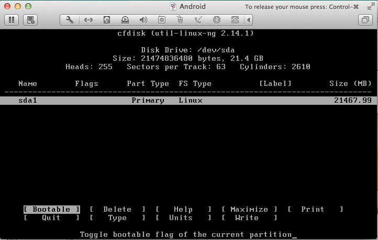The height and width of the screenshot is (240, 378).
Task: Collapse the device toolbar arrow
Action: (x=248, y=20)
